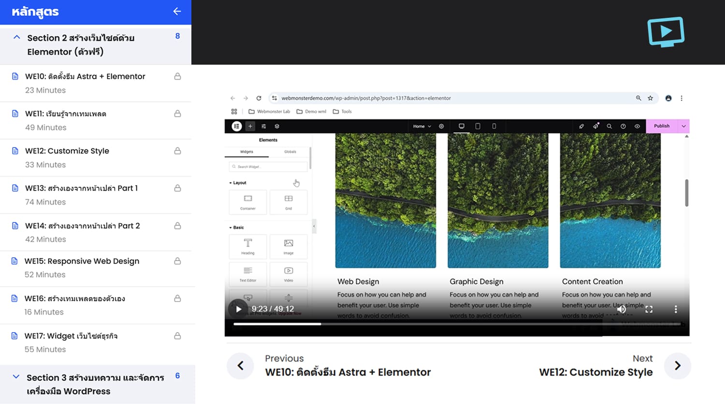Image resolution: width=725 pixels, height=404 pixels.
Task: Click the '33 Minutes' duration text
Action: [x=45, y=165]
